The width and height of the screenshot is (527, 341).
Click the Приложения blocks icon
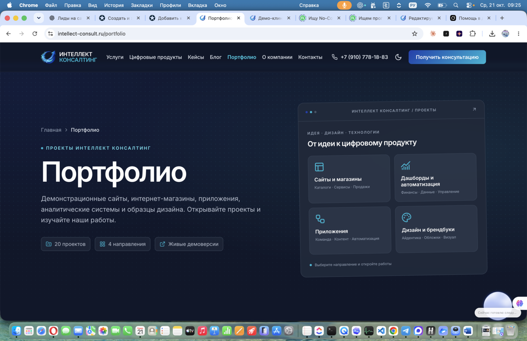coord(320,219)
